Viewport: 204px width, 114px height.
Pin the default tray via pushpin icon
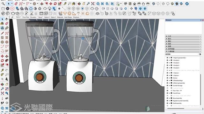point(201,20)
